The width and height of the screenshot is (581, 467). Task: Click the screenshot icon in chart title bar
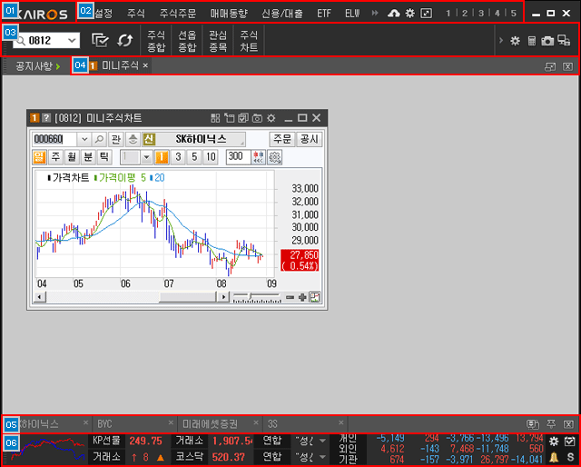(x=257, y=118)
